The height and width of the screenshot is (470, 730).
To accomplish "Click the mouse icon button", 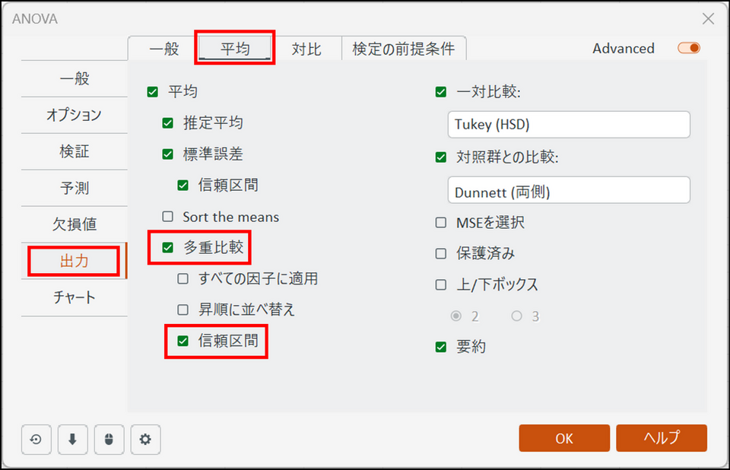I will pos(109,439).
